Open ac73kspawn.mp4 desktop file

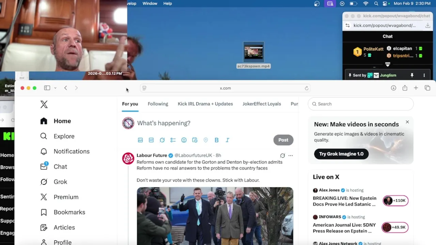click(253, 55)
